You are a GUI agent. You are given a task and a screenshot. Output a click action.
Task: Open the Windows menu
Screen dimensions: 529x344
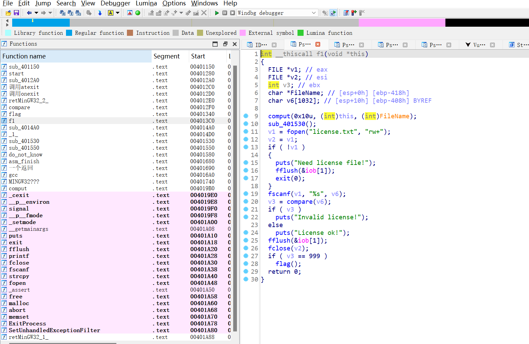click(x=204, y=3)
